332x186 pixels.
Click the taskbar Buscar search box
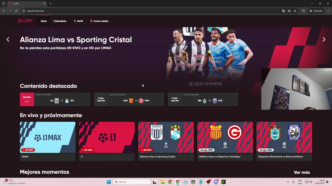click(132, 182)
